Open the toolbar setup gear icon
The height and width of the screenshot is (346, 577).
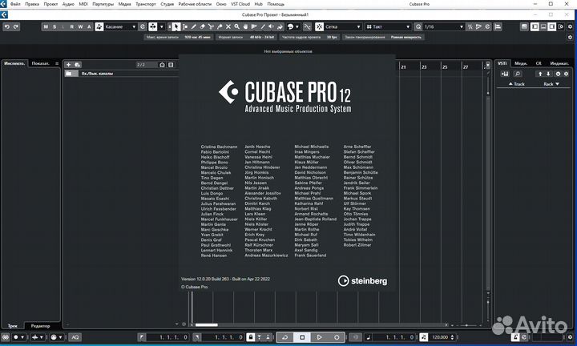570,27
